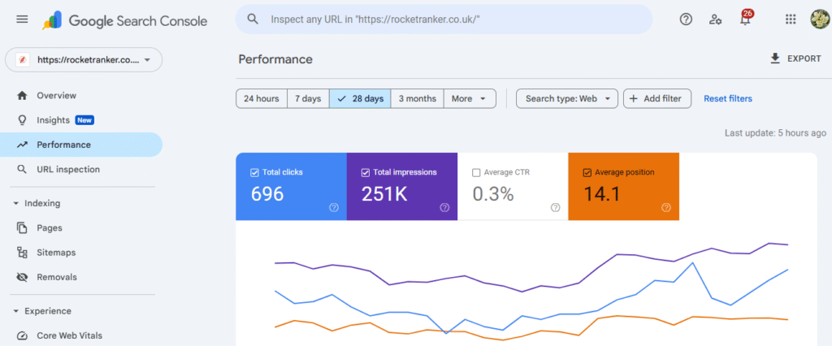Image resolution: width=832 pixels, height=346 pixels.
Task: Open the Search type: Web dropdown
Action: (566, 99)
